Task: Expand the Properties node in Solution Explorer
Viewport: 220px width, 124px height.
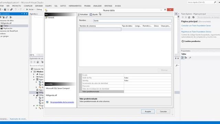Action: [34, 74]
